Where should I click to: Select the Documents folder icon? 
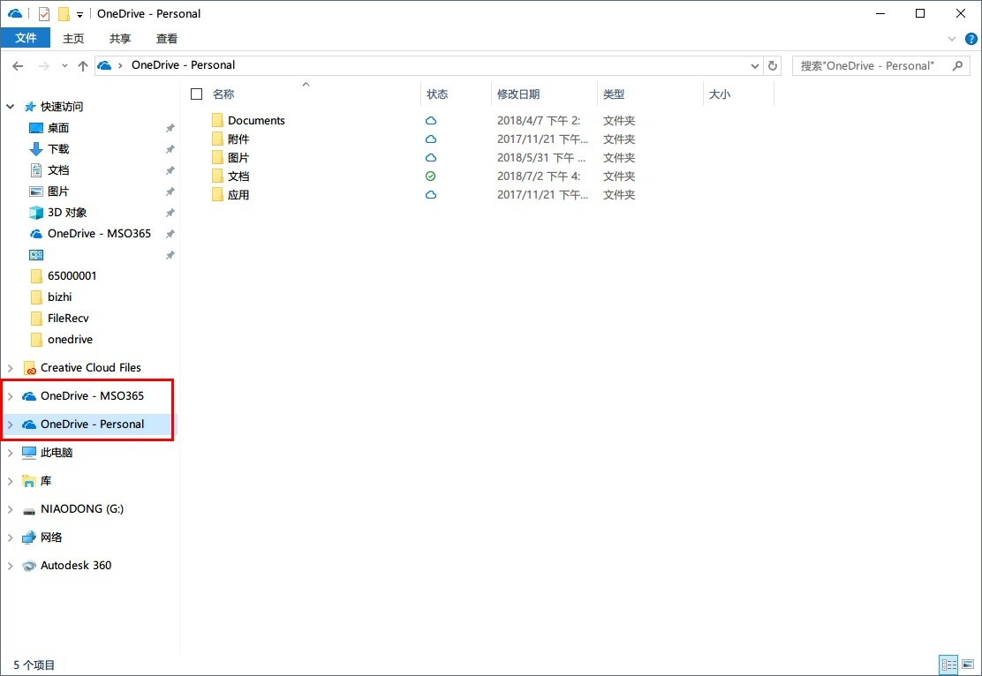(x=217, y=120)
